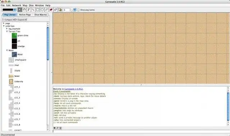
Task: Expand the lag_example folder
Action: (7, 29)
